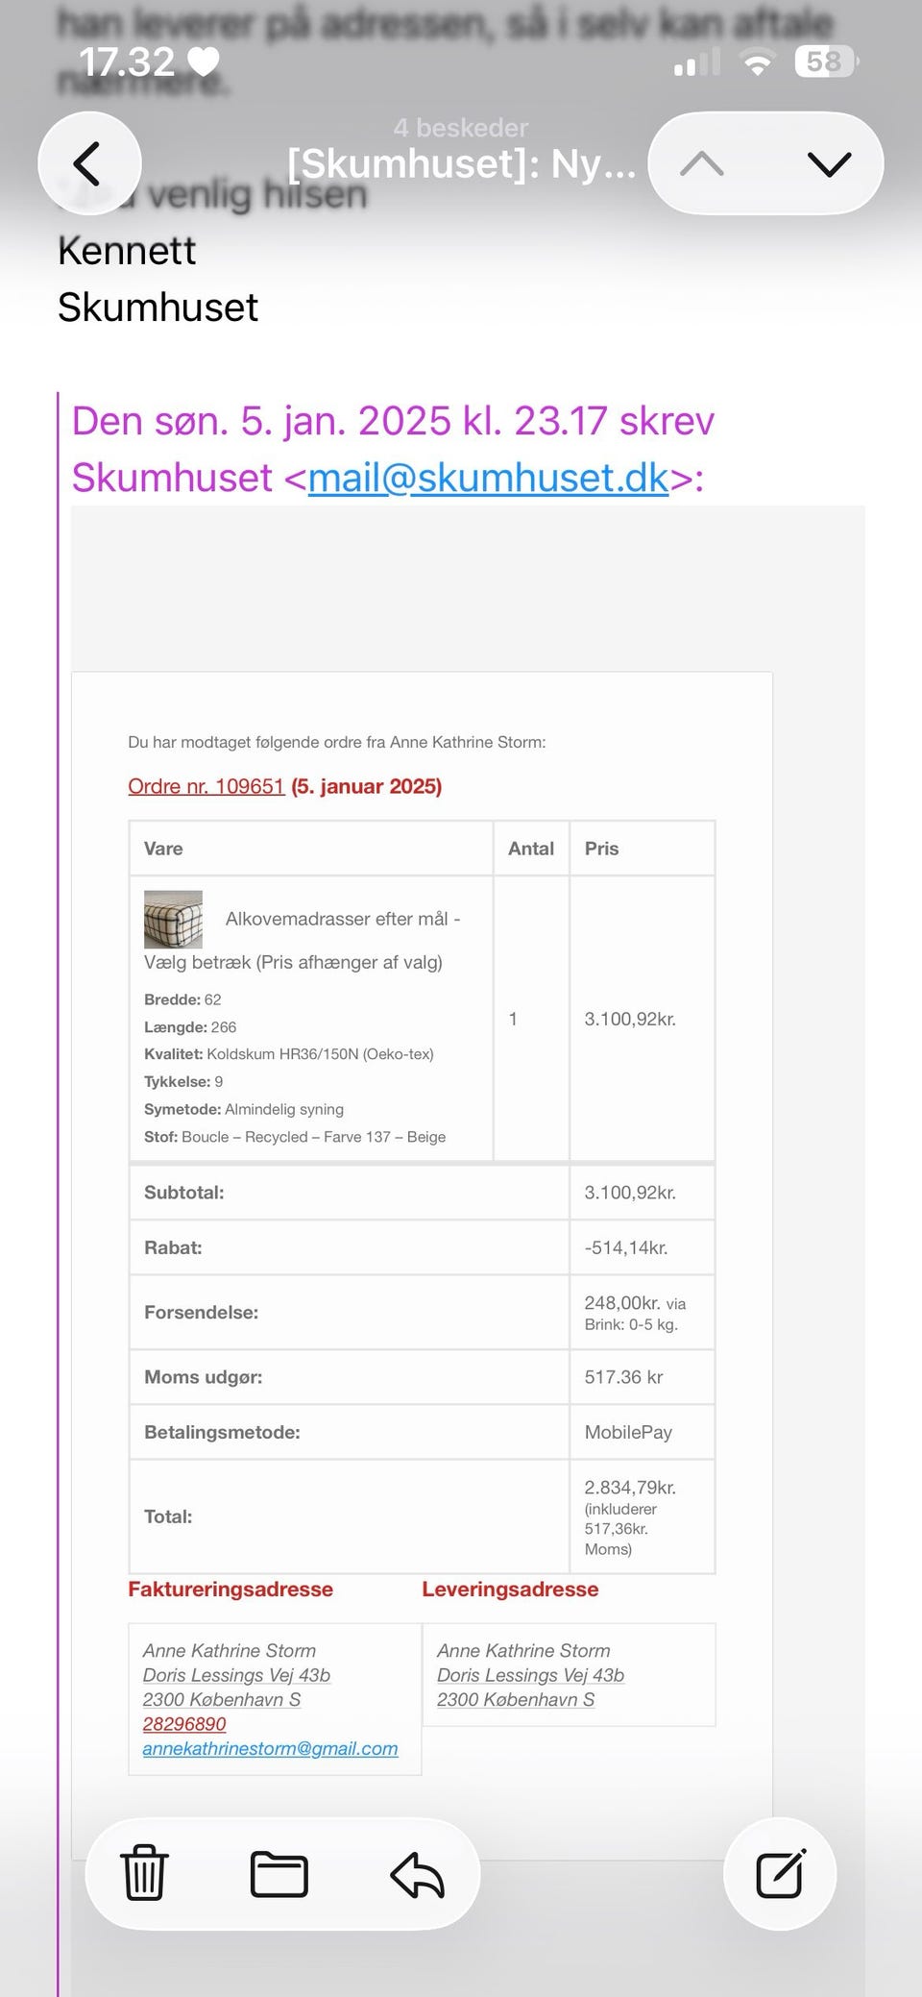The width and height of the screenshot is (922, 1997).
Task: Open mail@skumhuset.dk email link
Action: pos(488,478)
